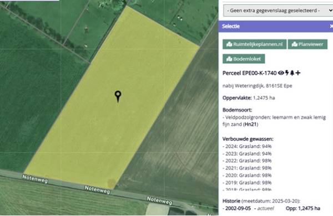Image resolution: width=333 pixels, height=216 pixels.
Task: Click the eye icon beside Perceel EPE00-K-1740
Action: tap(281, 73)
